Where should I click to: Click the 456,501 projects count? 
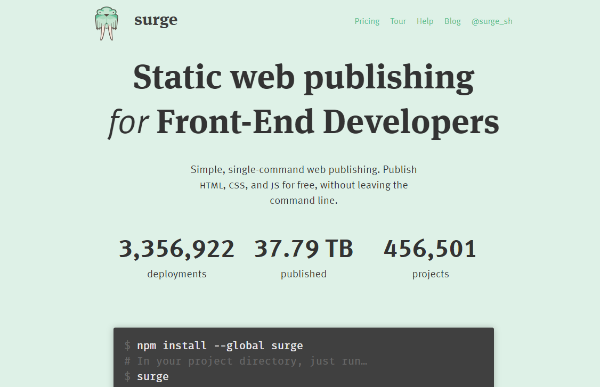[430, 249]
